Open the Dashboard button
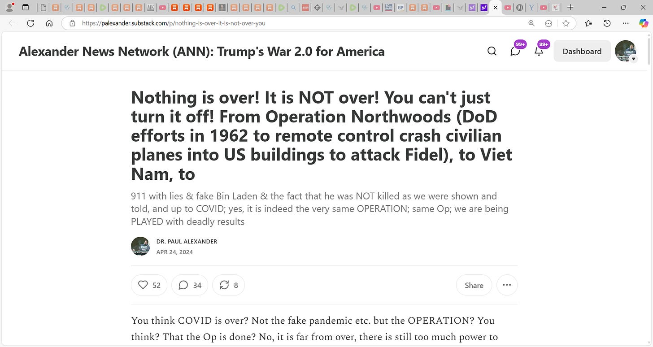The height and width of the screenshot is (347, 653). 582,51
